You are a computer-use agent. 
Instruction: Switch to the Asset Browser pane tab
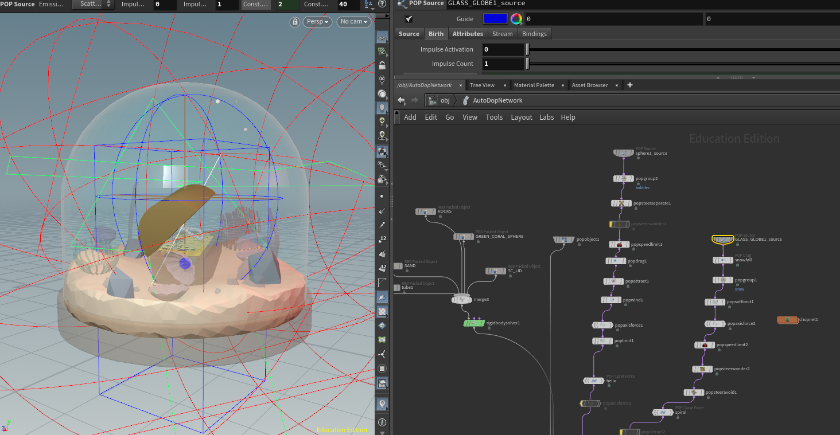(x=590, y=85)
